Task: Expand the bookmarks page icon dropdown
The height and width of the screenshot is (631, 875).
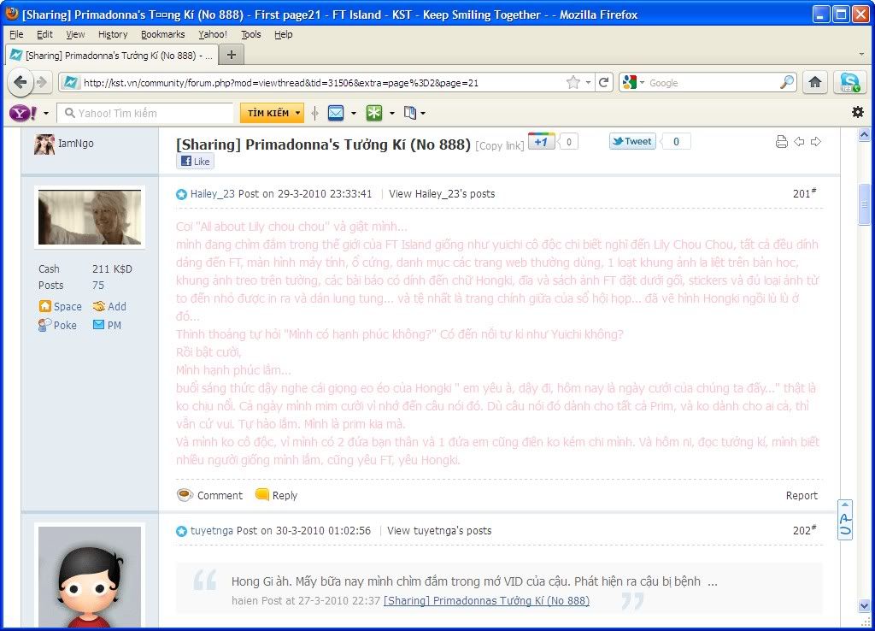Action: pos(423,114)
